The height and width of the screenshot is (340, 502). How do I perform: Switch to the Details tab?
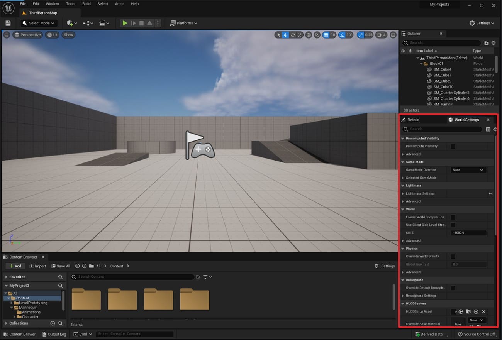click(412, 120)
